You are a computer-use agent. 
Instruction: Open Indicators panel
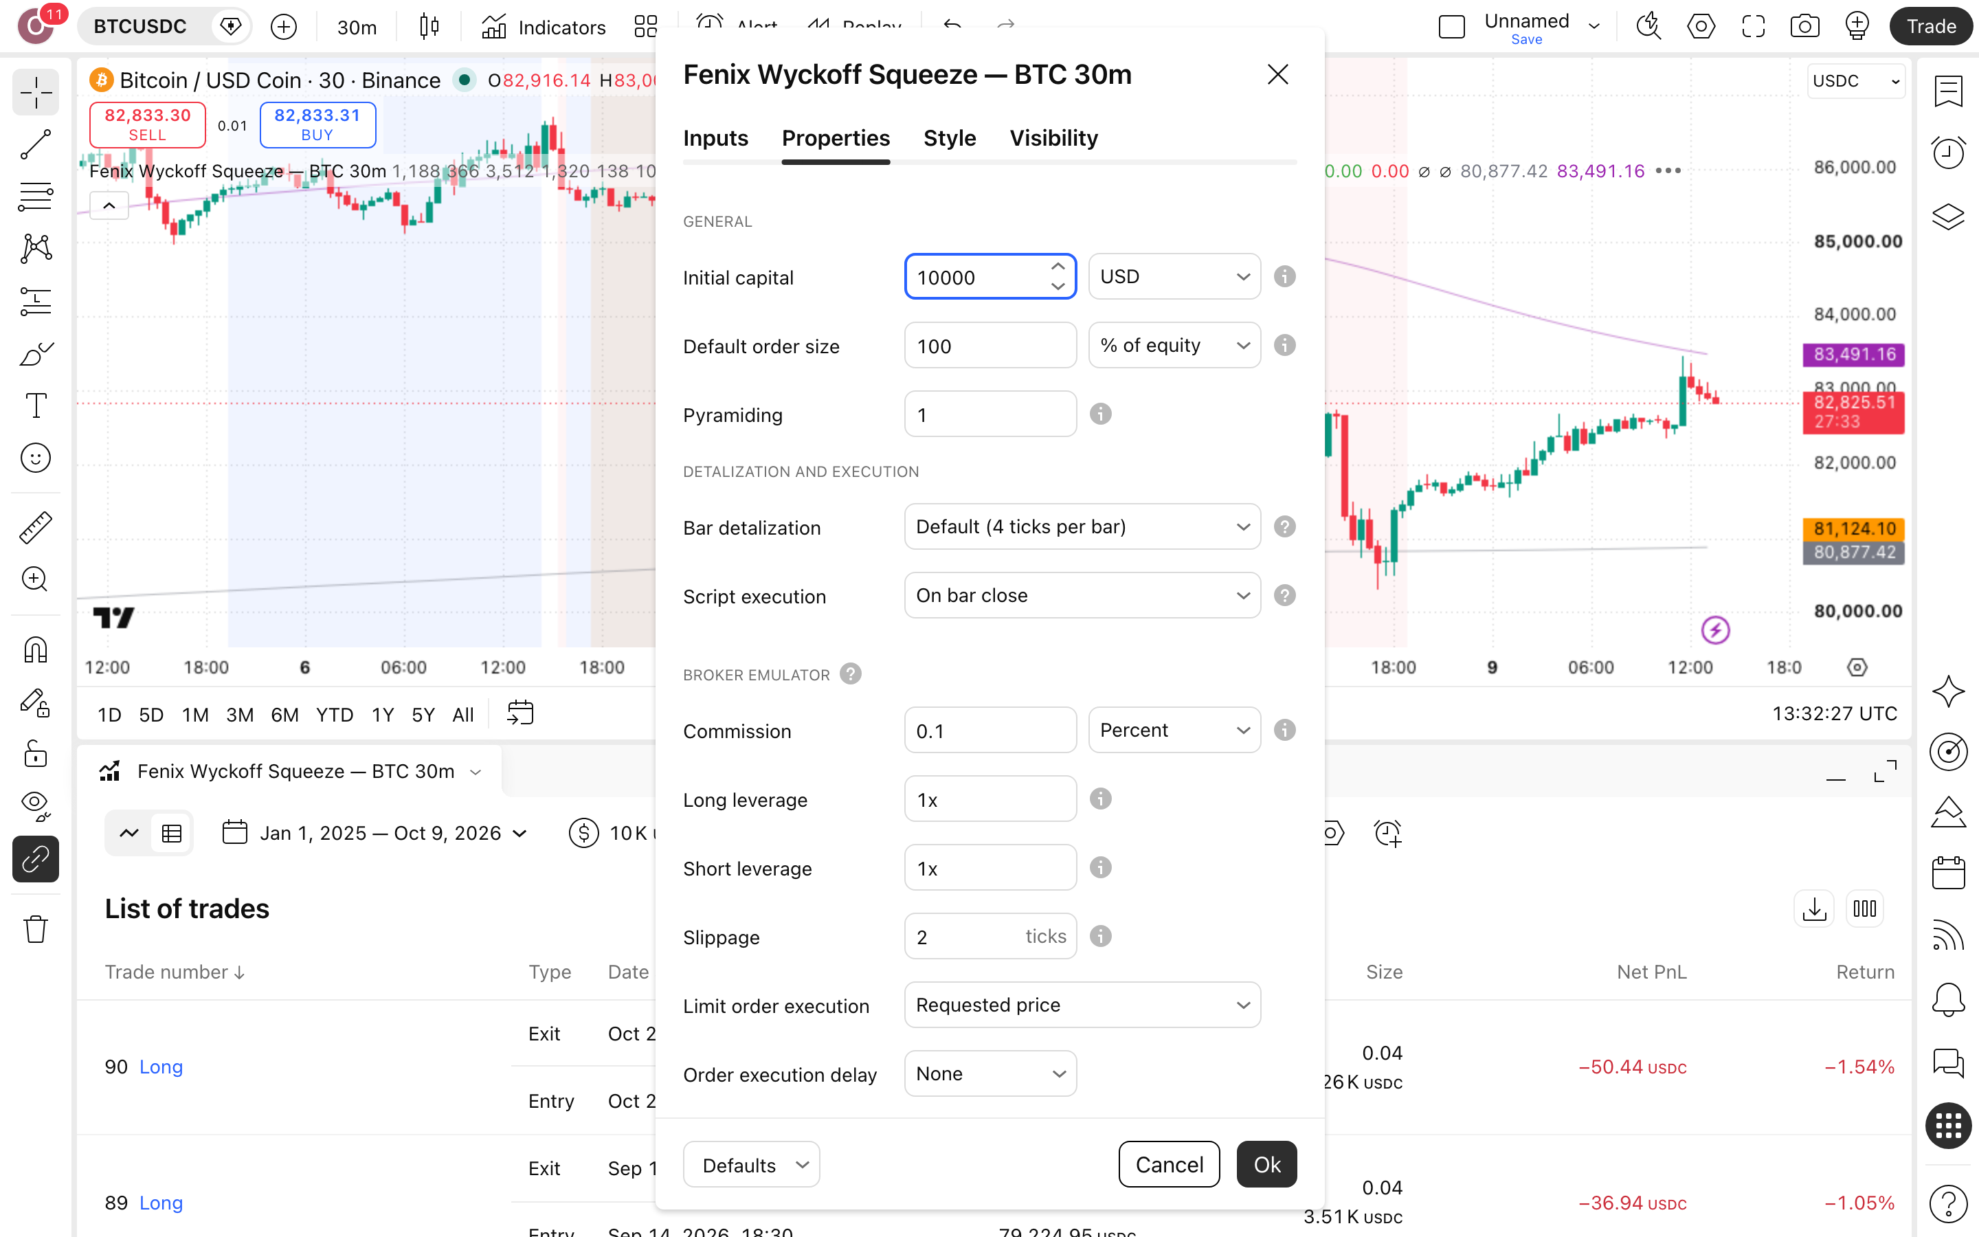pos(544,27)
